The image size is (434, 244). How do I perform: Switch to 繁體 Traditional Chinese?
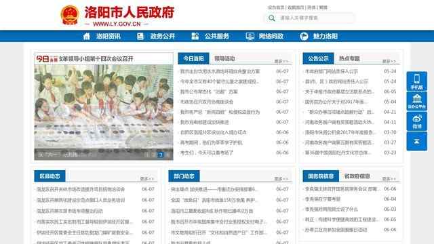(323, 7)
